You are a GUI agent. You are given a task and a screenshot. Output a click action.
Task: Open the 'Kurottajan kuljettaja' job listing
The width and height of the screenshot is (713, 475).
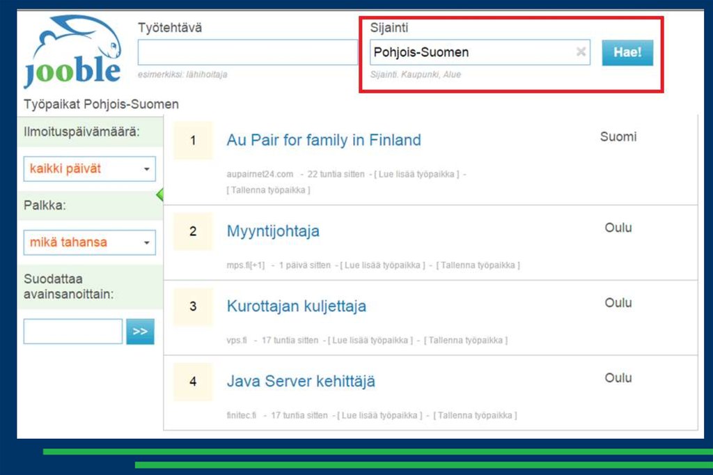(x=296, y=306)
